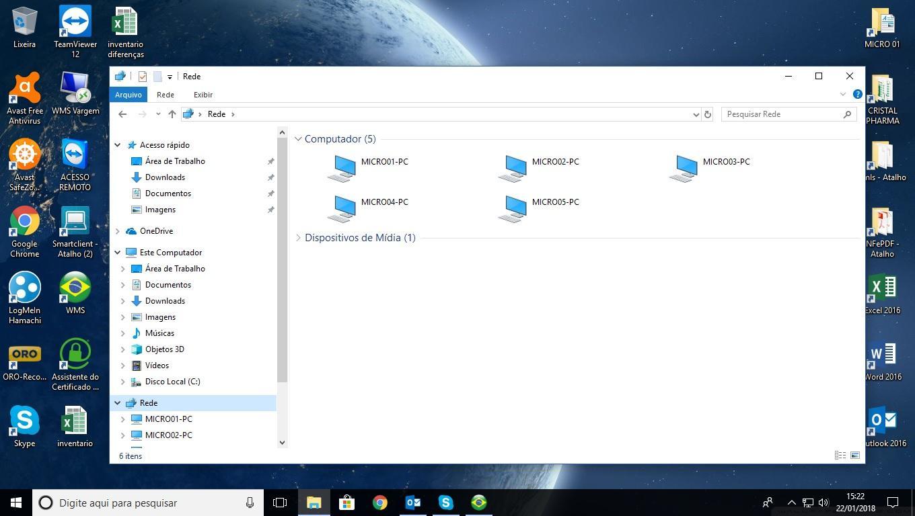Screen dimensions: 915x516
Task: Click magnifier icon in search box
Action: point(847,114)
